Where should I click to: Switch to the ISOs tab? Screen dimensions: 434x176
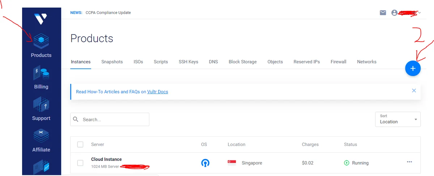[138, 62]
